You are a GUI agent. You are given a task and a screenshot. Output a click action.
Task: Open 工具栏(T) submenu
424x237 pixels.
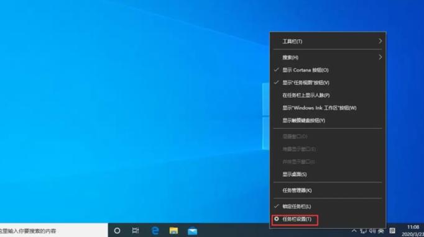pos(328,42)
